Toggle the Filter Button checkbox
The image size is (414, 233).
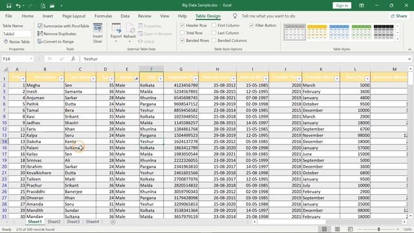(252, 25)
